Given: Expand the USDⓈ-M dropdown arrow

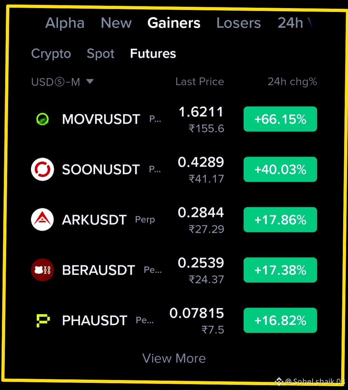Looking at the screenshot, I should (x=90, y=82).
